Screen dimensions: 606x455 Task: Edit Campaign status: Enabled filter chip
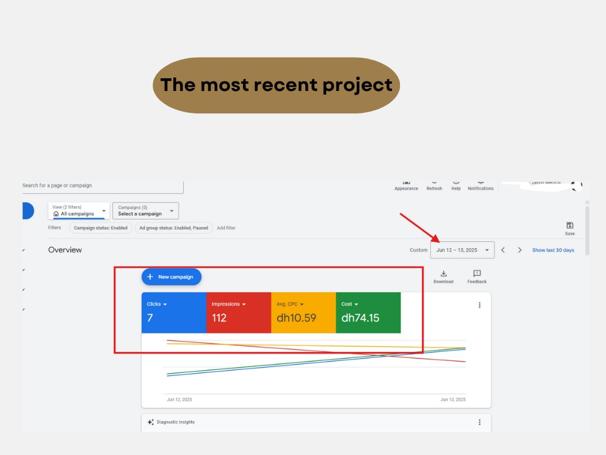click(x=101, y=228)
